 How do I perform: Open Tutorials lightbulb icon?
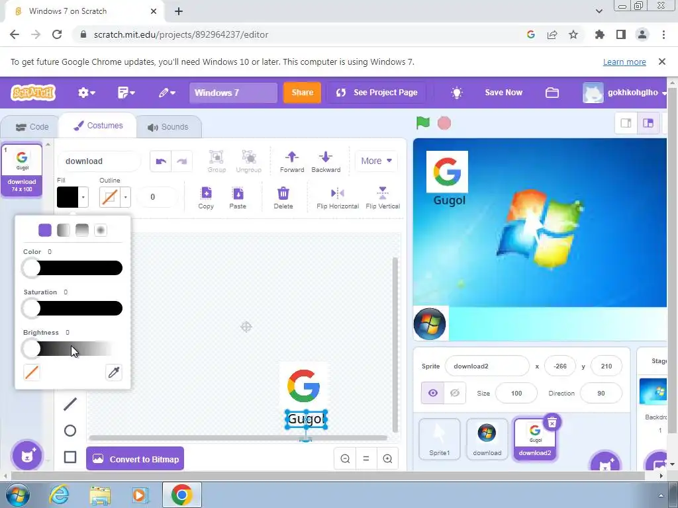pyautogui.click(x=457, y=93)
